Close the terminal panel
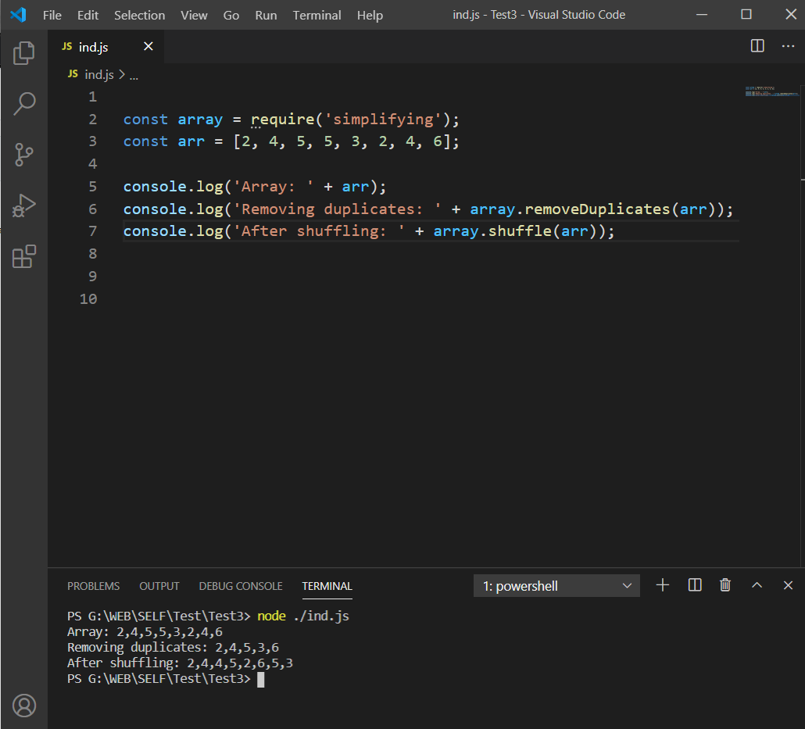 click(x=788, y=585)
